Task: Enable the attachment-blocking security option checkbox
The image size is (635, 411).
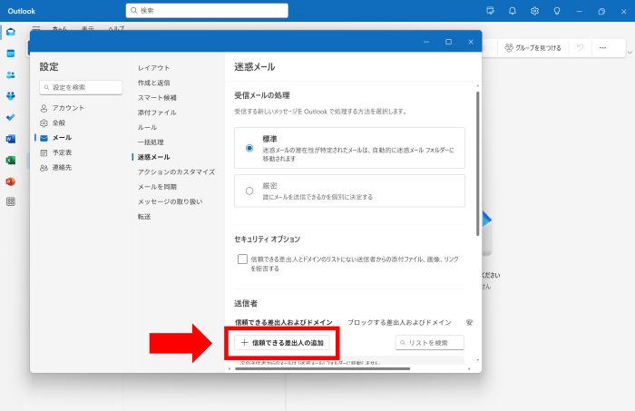Action: 243,259
